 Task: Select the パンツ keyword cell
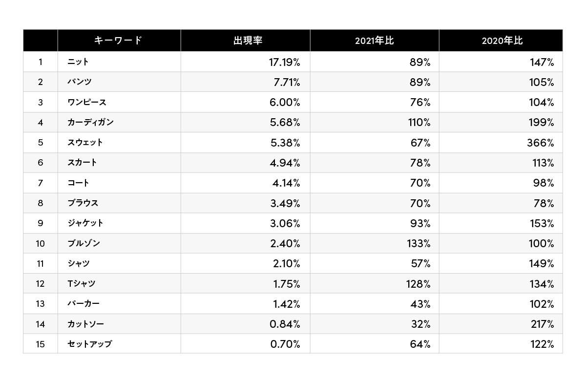click(79, 82)
